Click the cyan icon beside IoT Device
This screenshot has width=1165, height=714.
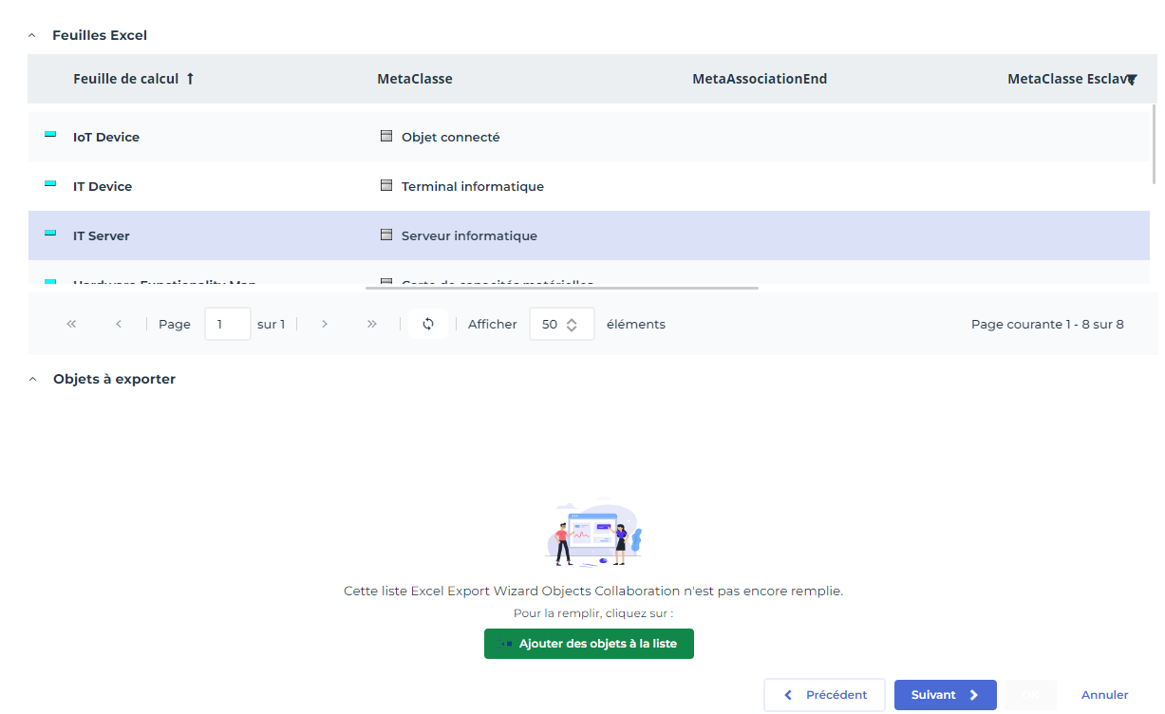[x=50, y=135]
